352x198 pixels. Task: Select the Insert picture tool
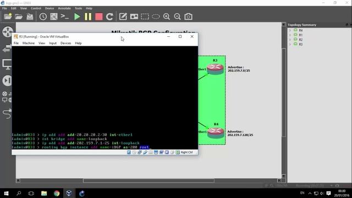coord(134,16)
